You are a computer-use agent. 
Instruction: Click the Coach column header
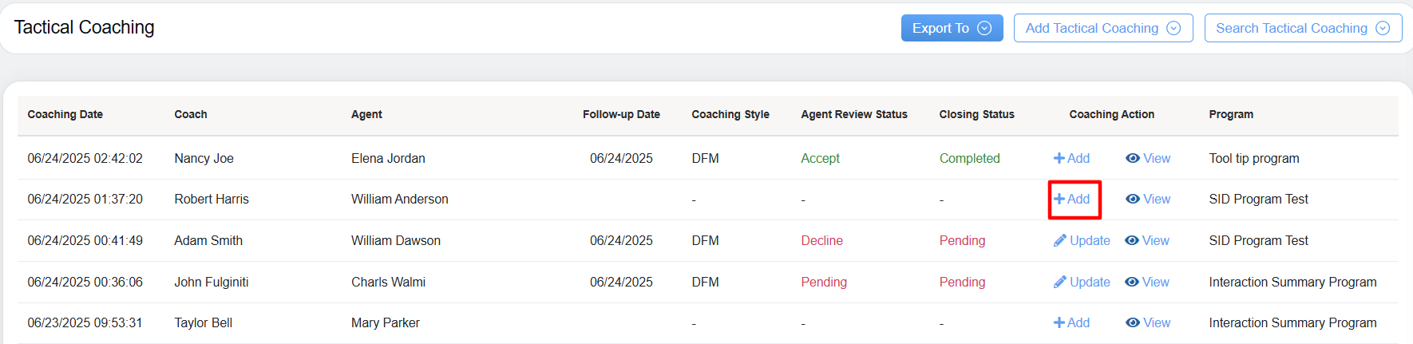coord(191,114)
